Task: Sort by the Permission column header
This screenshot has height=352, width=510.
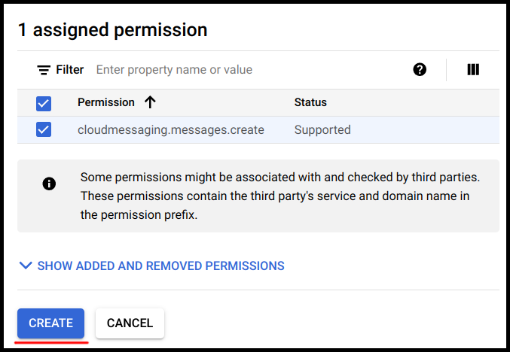Action: click(x=106, y=102)
